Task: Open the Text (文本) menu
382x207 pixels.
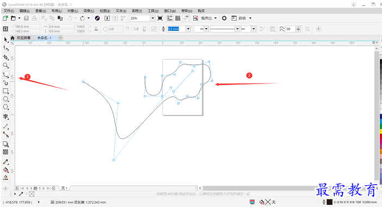Action: coord(121,11)
